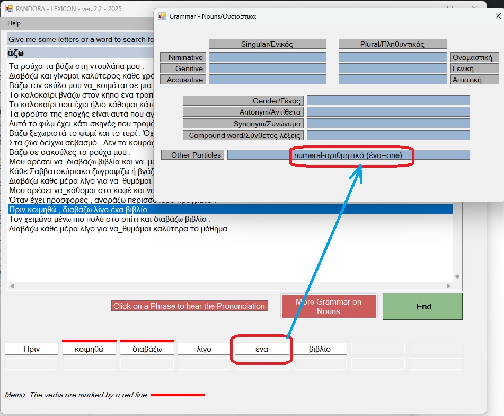Screen dimensions: 504x416
Task: Click the horizontal scrollbar left arrow
Action: point(12,286)
